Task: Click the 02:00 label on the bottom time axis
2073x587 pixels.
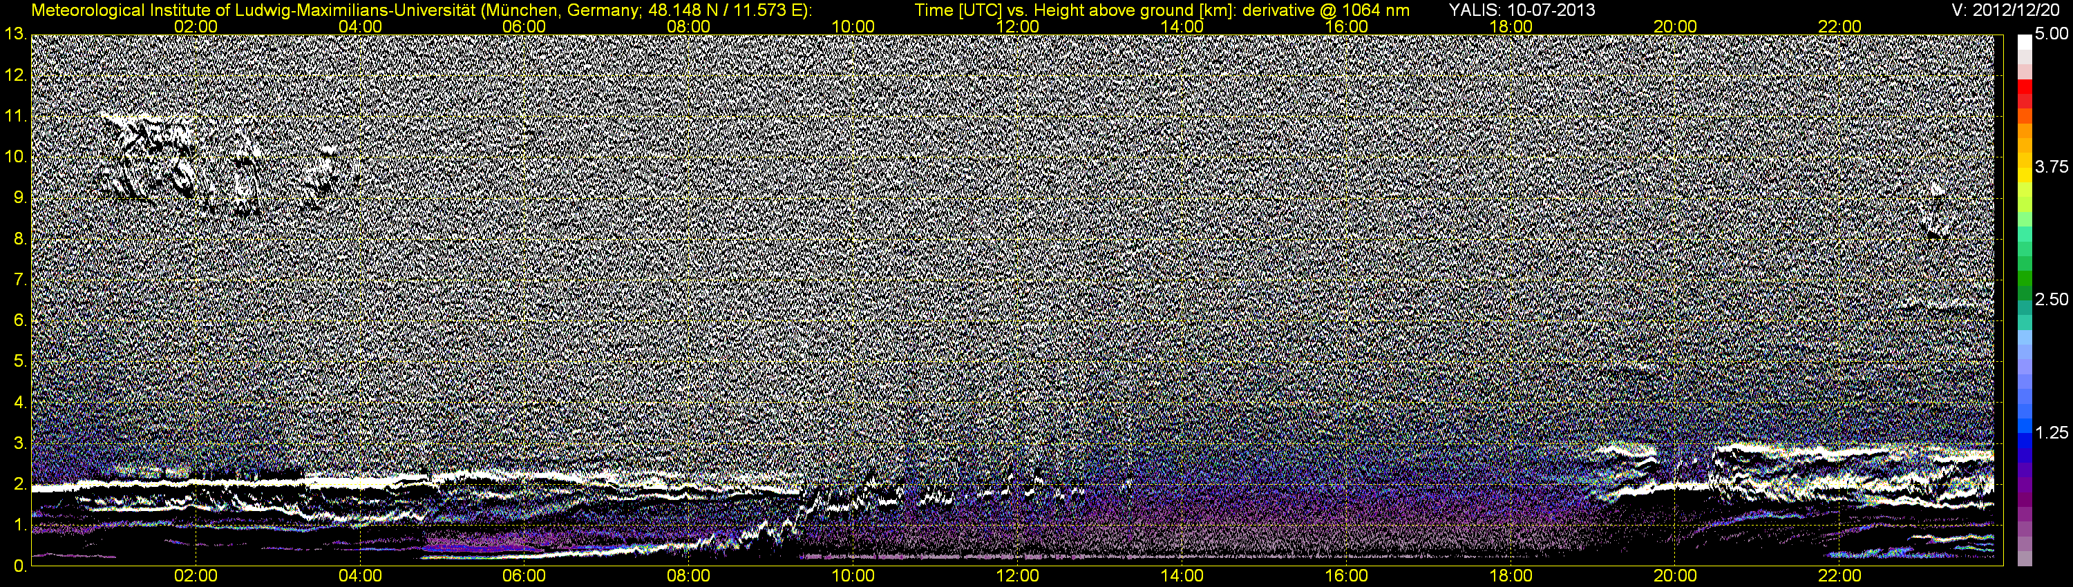Action: click(x=196, y=576)
